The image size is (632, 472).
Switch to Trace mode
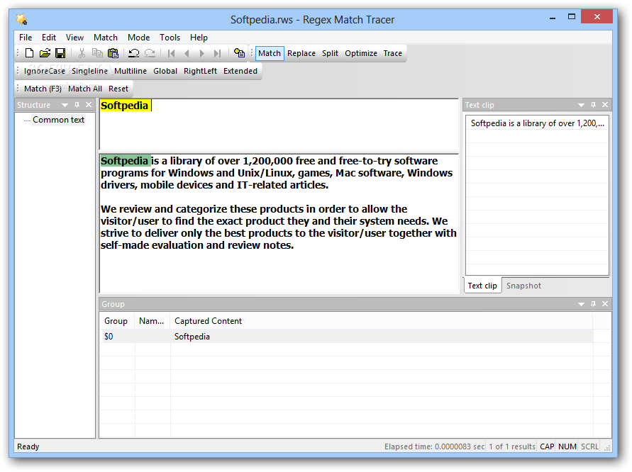coord(392,53)
